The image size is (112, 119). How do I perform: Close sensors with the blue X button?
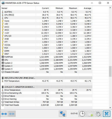pos(107,114)
